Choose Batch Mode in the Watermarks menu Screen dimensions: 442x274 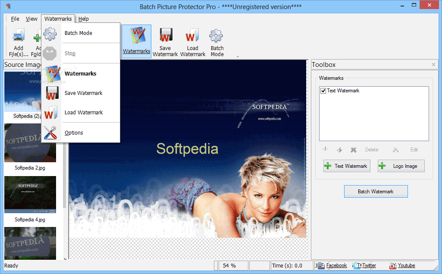[81, 33]
